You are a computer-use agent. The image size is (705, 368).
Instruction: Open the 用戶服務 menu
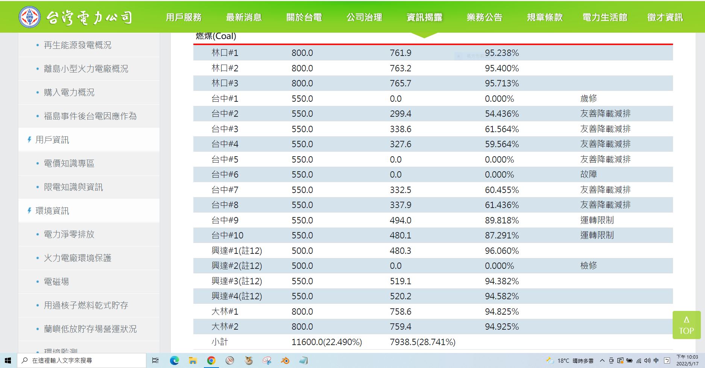pos(184,17)
